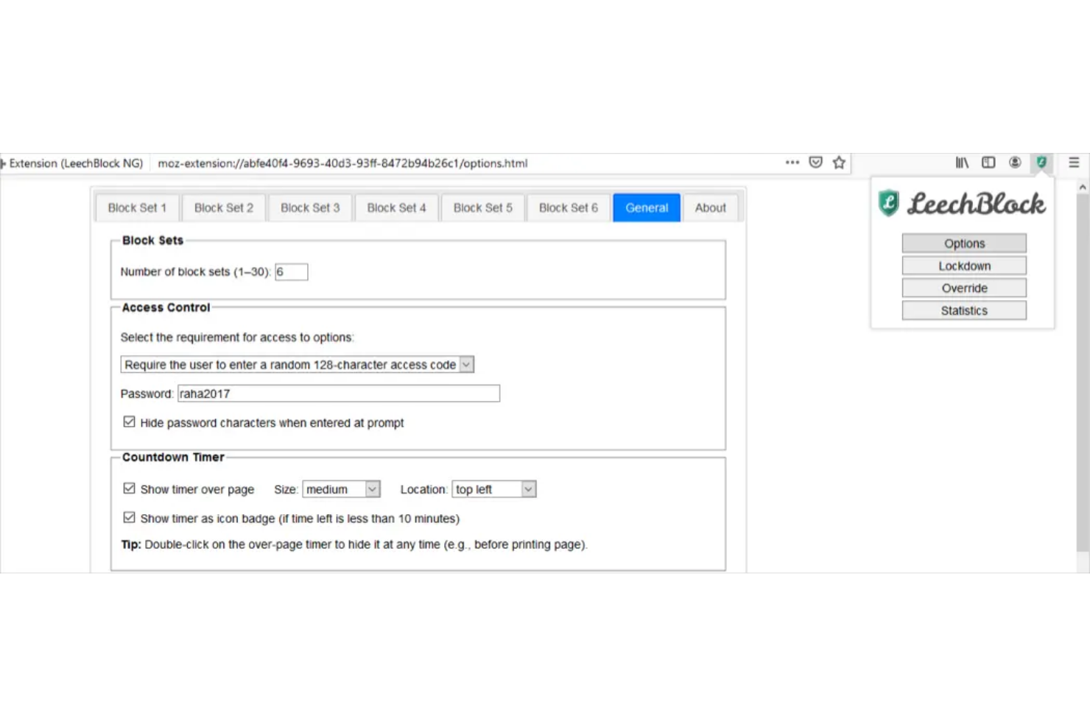Disable Show timer as icon badge

pos(130,518)
